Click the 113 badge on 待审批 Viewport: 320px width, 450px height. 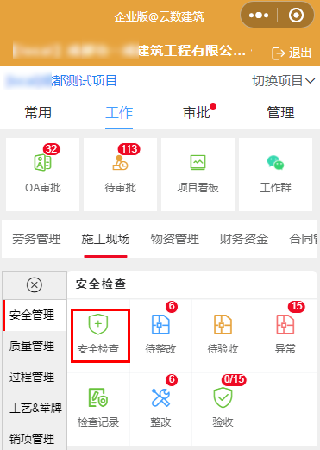click(129, 149)
